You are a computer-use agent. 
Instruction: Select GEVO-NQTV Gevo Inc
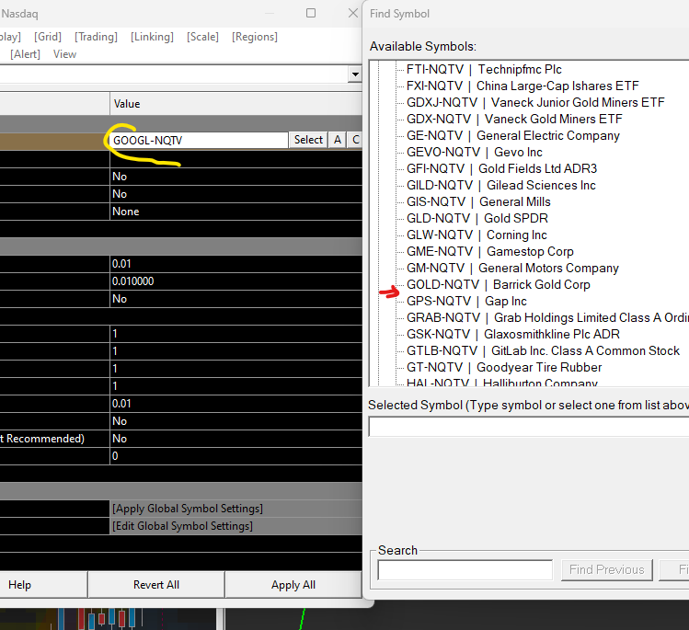[474, 153]
